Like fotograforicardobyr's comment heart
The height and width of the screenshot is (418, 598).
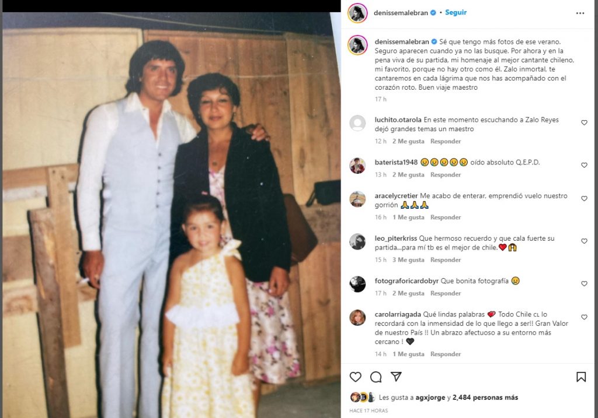tap(584, 283)
